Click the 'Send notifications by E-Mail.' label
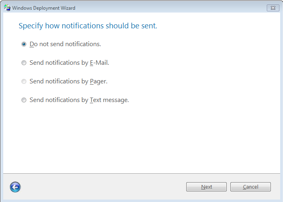 69,63
